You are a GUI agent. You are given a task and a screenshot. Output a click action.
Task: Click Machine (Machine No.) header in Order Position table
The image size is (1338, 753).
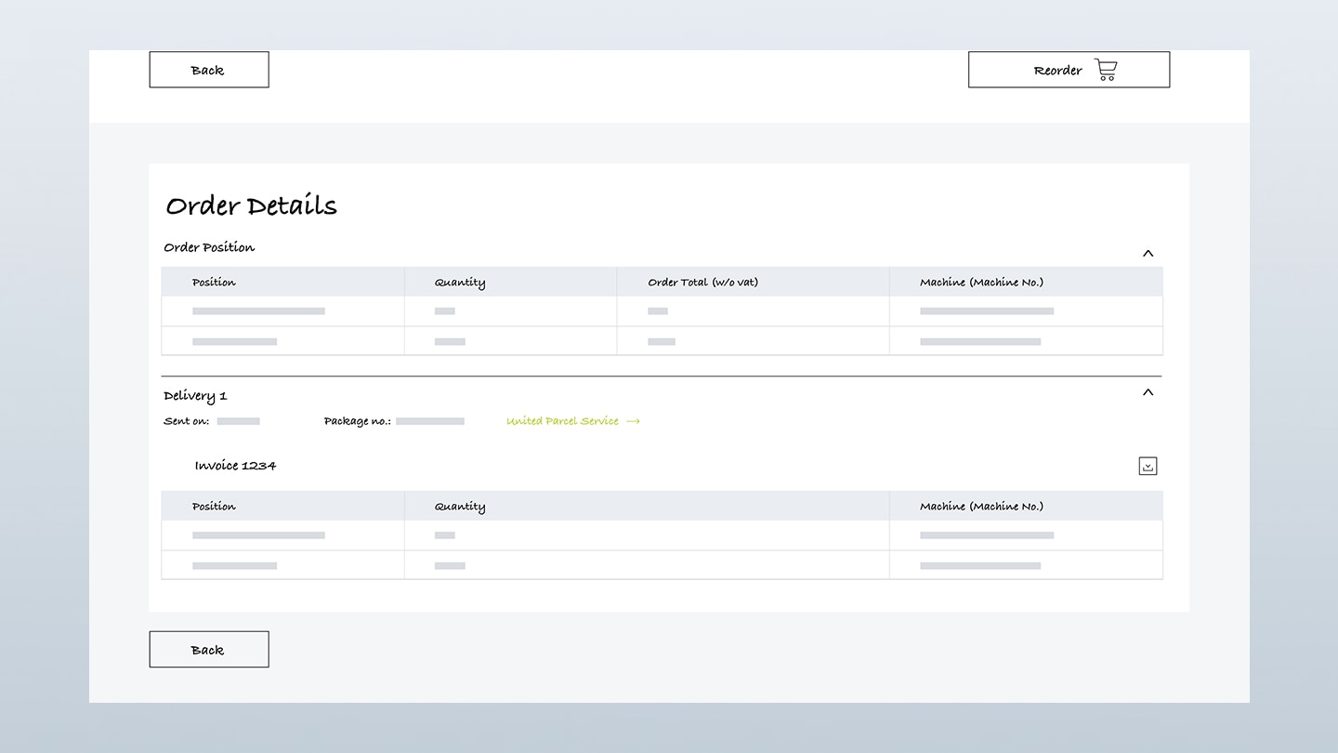pyautogui.click(x=981, y=283)
